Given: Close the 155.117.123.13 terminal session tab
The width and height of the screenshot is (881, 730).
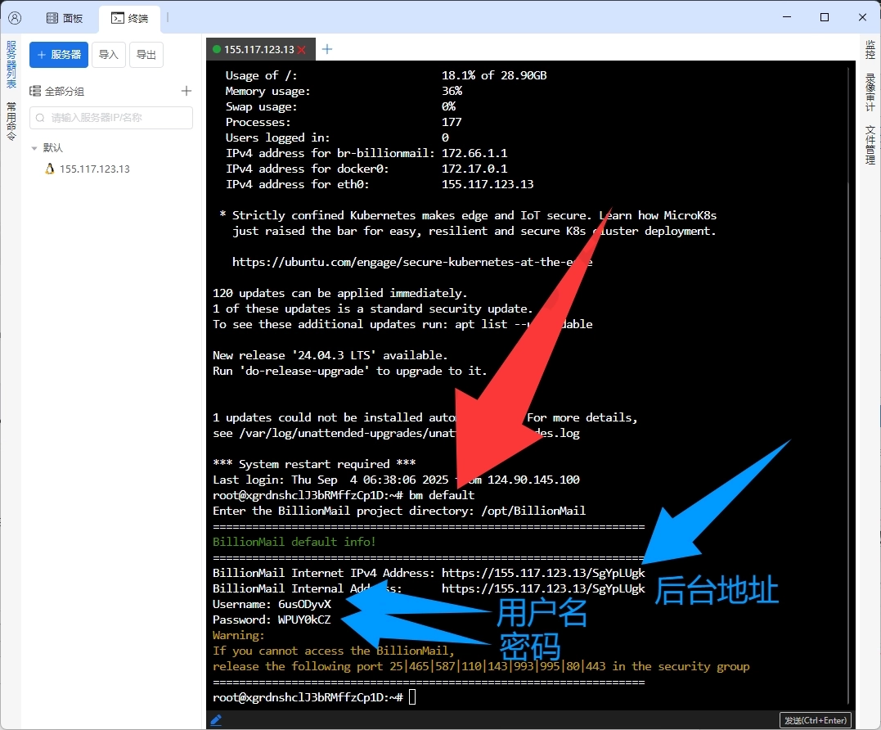Looking at the screenshot, I should pos(302,50).
